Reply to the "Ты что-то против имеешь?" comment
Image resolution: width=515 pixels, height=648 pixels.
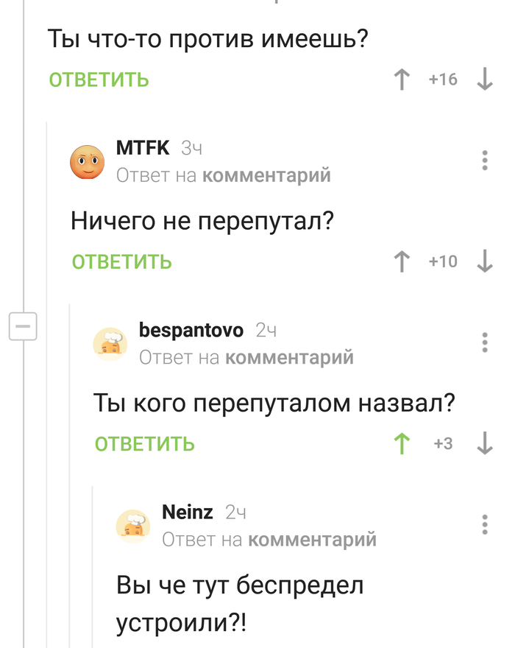click(99, 80)
